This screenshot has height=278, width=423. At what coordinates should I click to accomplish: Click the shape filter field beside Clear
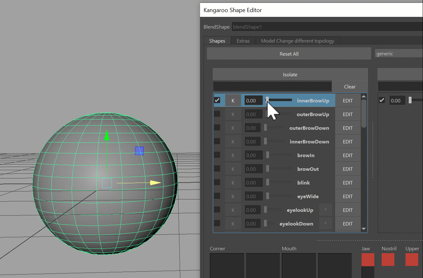point(272,87)
